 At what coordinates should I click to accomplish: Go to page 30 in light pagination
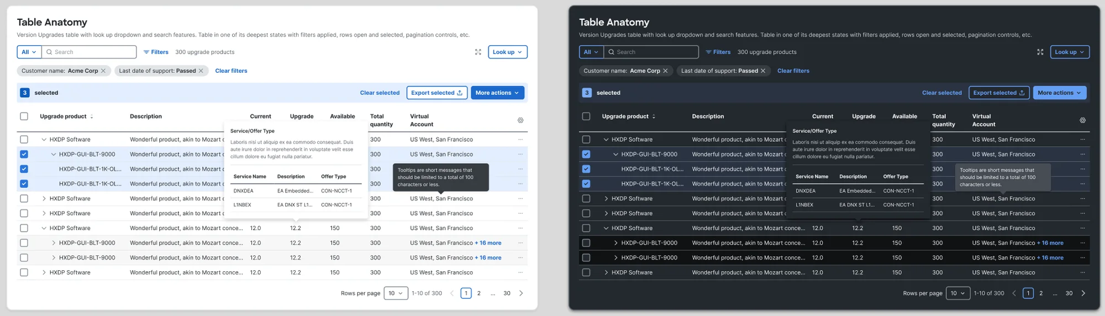tap(507, 293)
